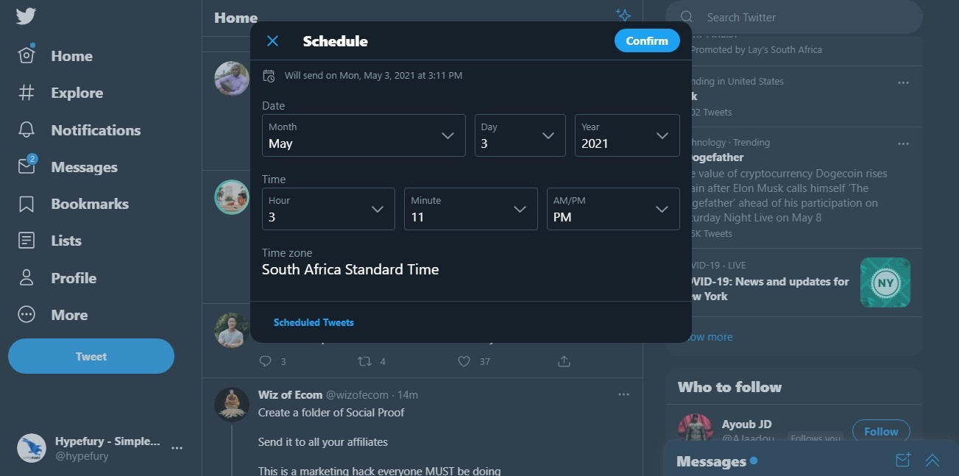Click the Search Twitter field
This screenshot has height=476, width=959.
(x=795, y=17)
